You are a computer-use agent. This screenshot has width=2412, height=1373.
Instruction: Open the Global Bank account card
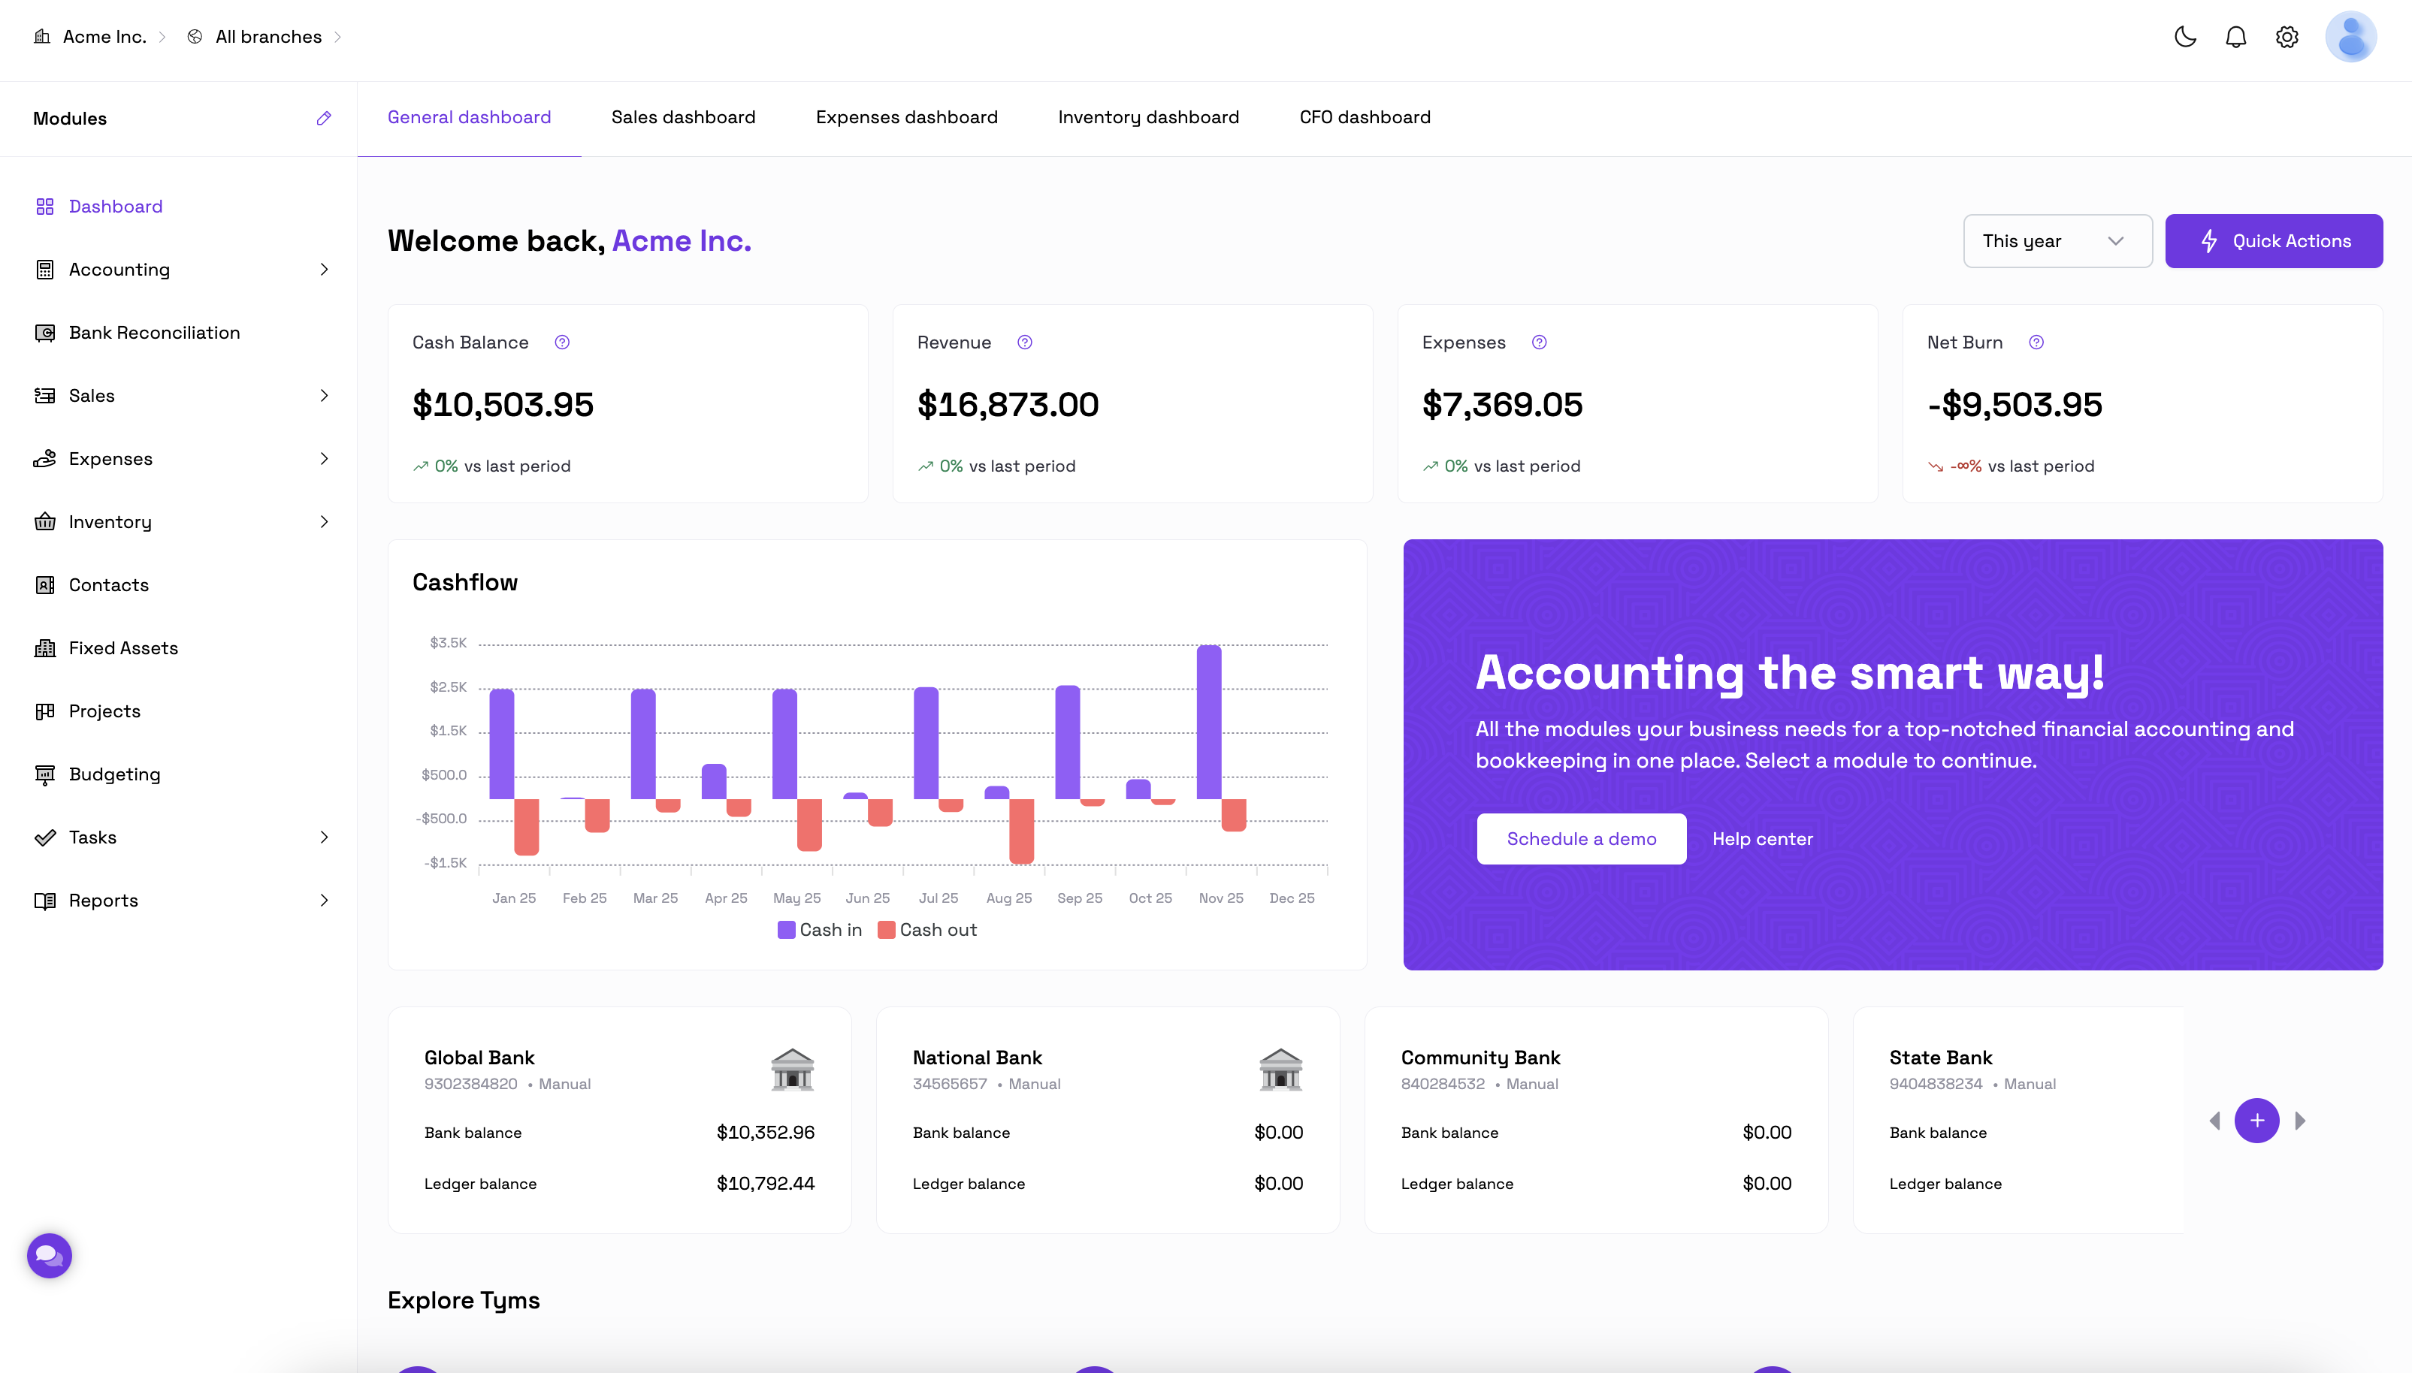(x=619, y=1119)
